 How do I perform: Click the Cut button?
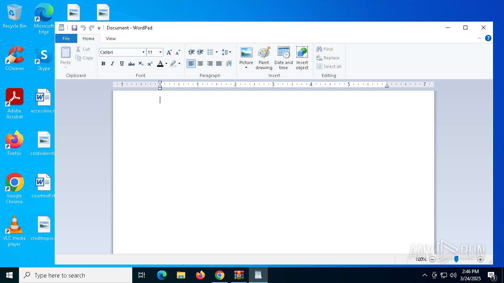pyautogui.click(x=83, y=49)
